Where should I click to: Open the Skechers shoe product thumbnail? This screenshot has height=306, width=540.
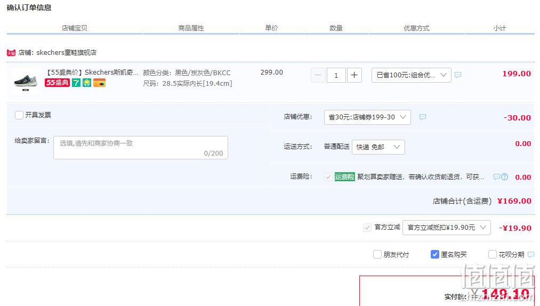[26, 82]
